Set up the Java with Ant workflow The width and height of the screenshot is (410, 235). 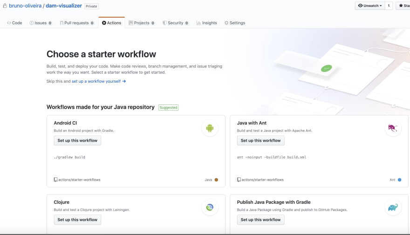click(261, 140)
